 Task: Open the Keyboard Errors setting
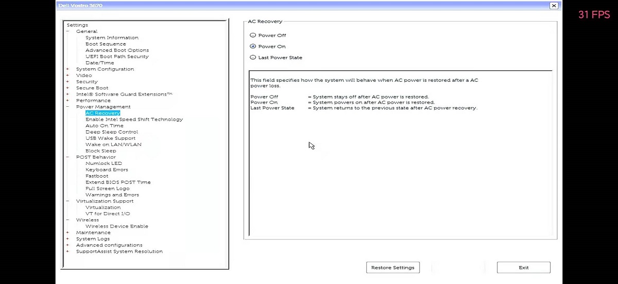click(x=107, y=169)
